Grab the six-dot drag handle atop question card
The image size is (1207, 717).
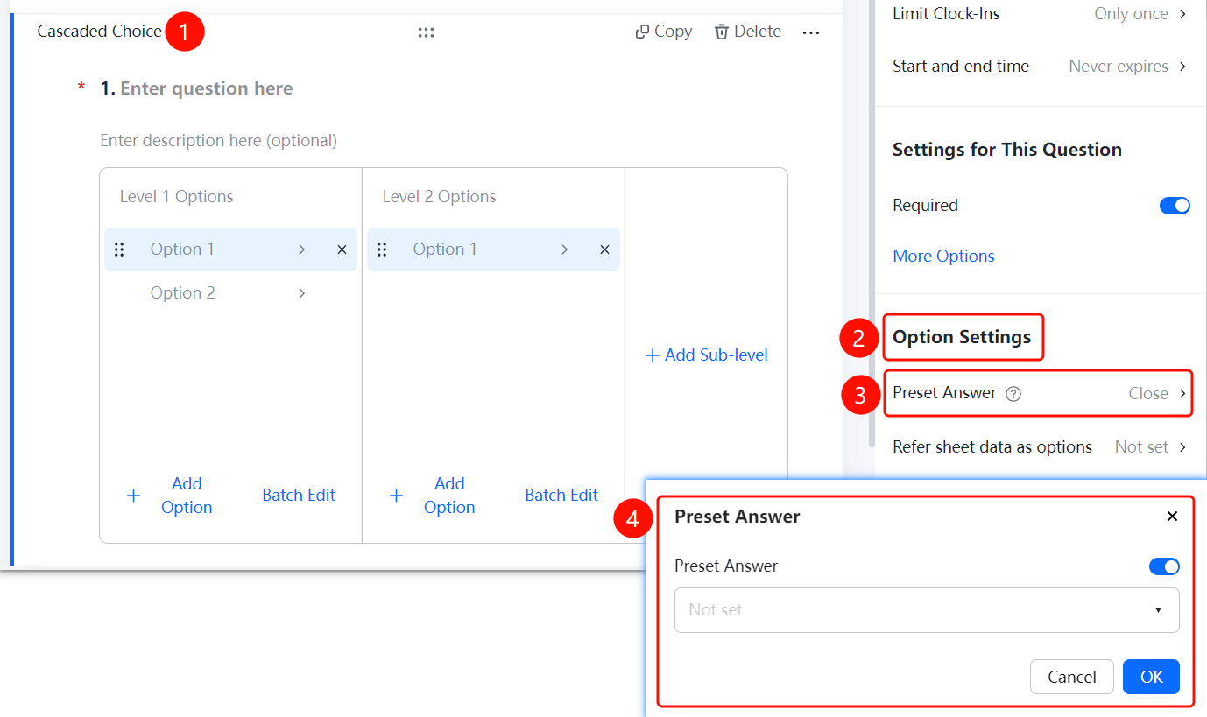point(427,32)
